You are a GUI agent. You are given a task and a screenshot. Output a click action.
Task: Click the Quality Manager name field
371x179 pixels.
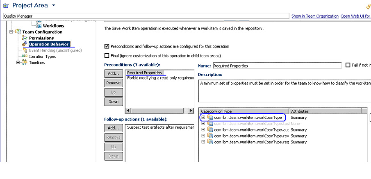point(146,16)
